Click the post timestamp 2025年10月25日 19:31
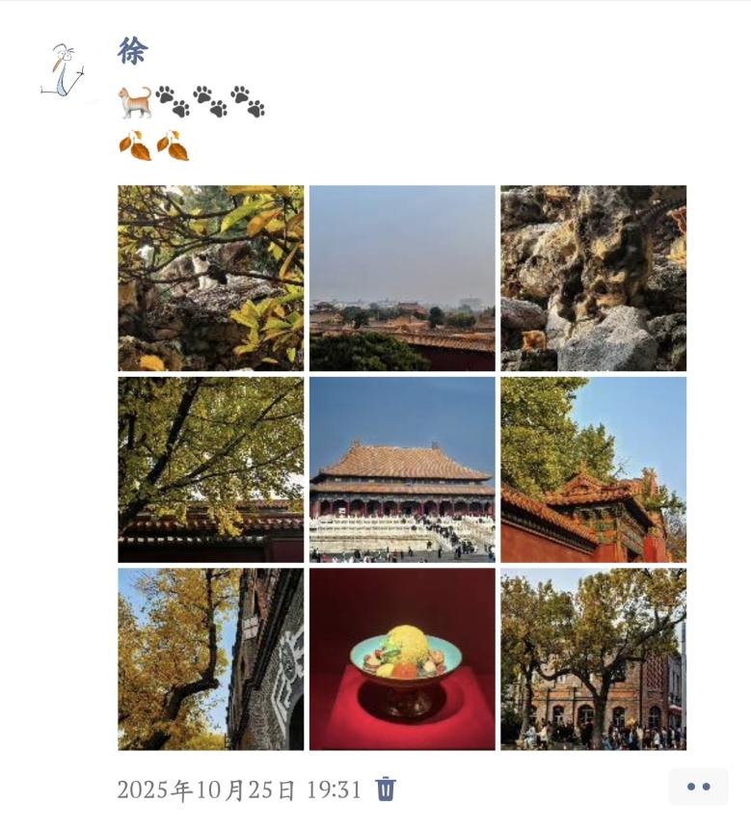Image resolution: width=751 pixels, height=831 pixels. click(x=239, y=790)
